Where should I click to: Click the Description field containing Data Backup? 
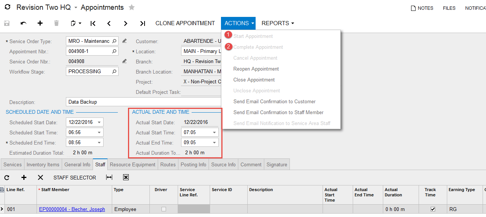click(x=143, y=102)
